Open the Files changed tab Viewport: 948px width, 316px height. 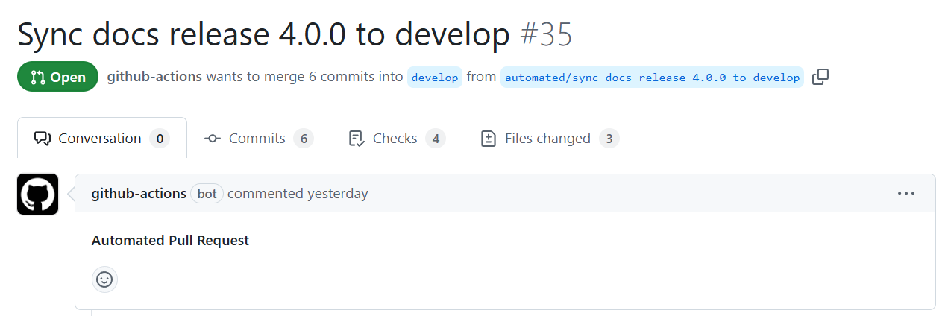550,139
